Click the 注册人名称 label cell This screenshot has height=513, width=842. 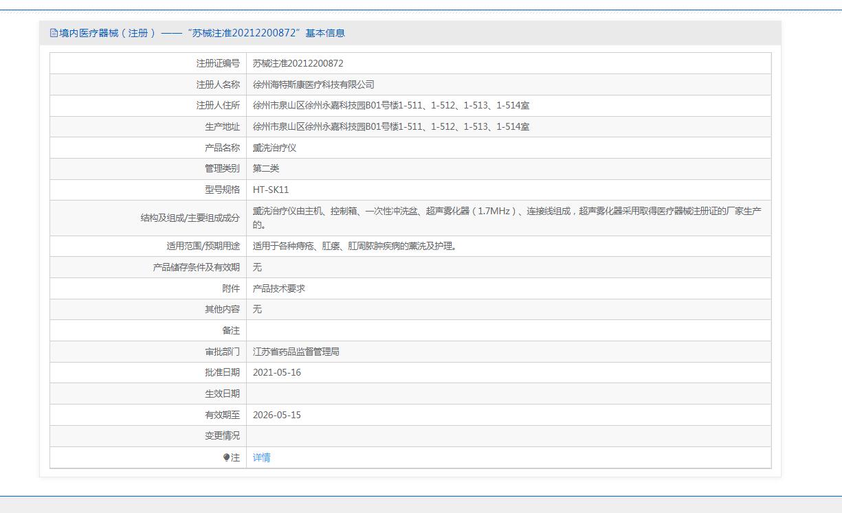148,84
